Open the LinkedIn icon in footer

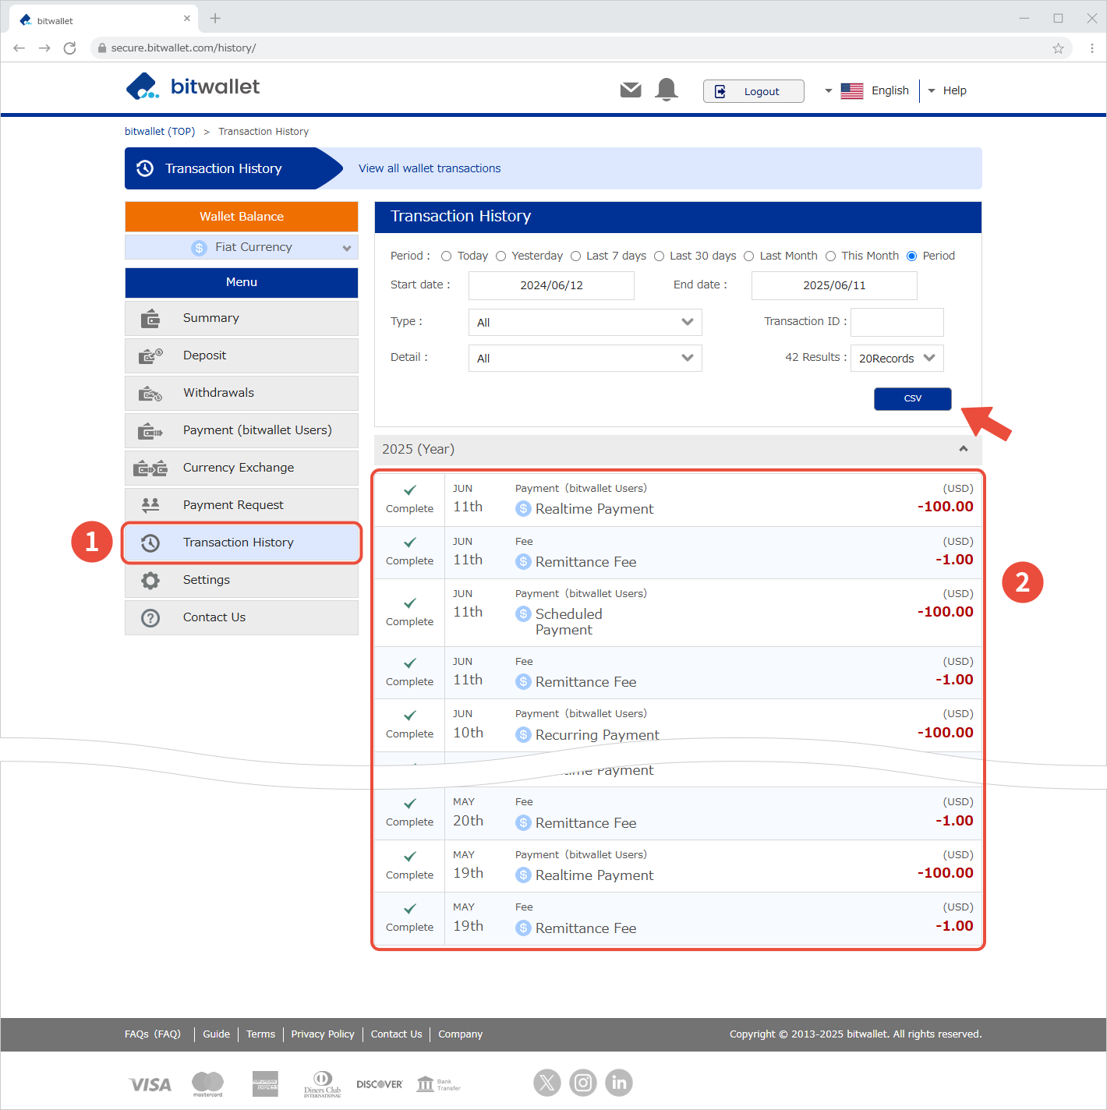[x=619, y=1082]
